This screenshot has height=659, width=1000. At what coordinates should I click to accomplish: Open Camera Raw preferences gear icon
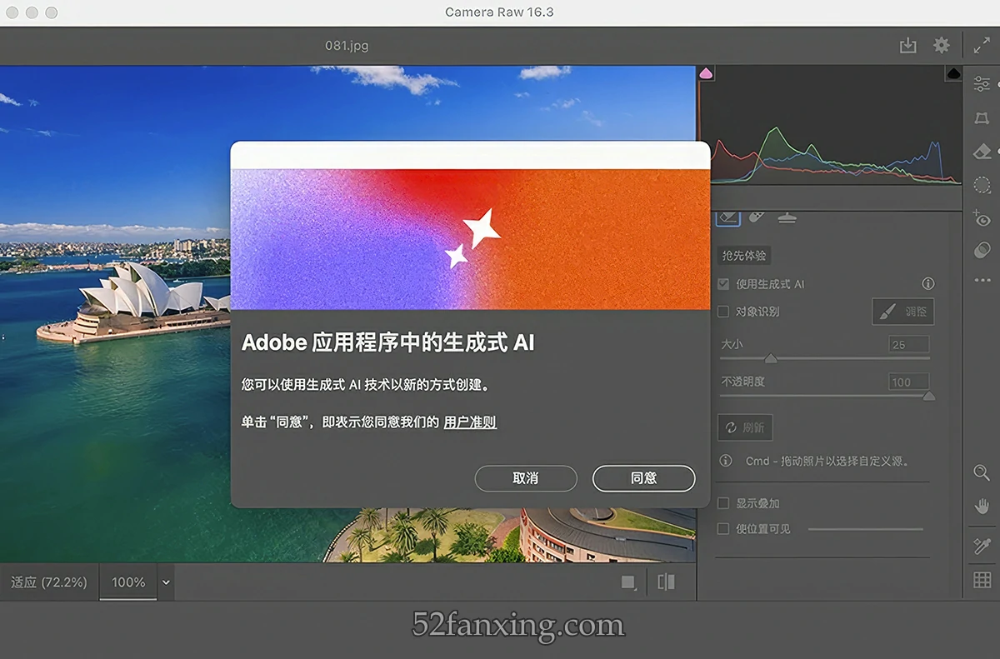tap(942, 46)
